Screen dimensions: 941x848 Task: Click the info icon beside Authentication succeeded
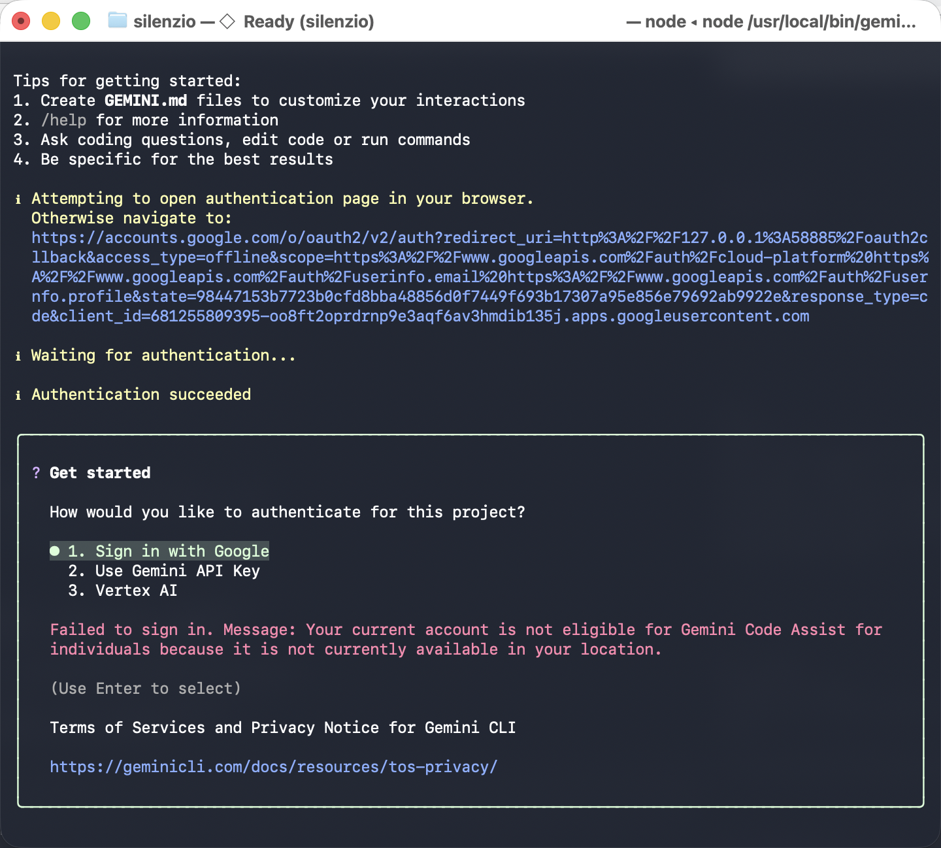pyautogui.click(x=18, y=395)
